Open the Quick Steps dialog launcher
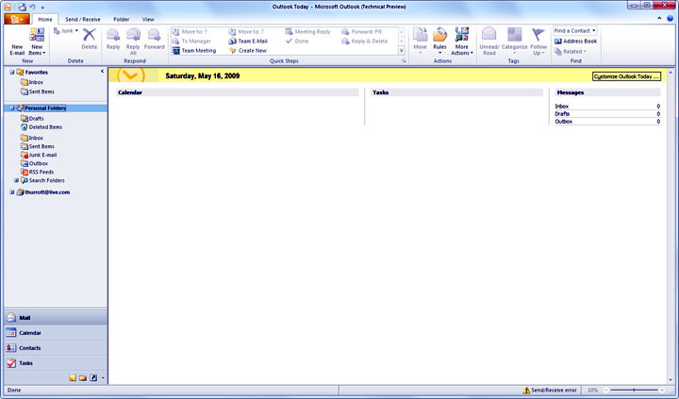 [404, 61]
